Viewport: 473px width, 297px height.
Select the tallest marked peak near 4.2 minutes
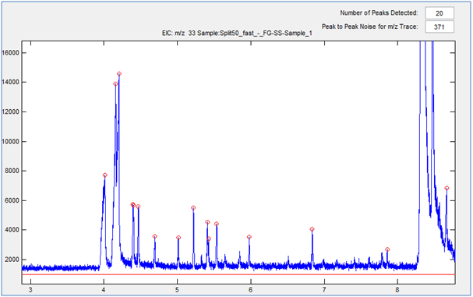[119, 73]
